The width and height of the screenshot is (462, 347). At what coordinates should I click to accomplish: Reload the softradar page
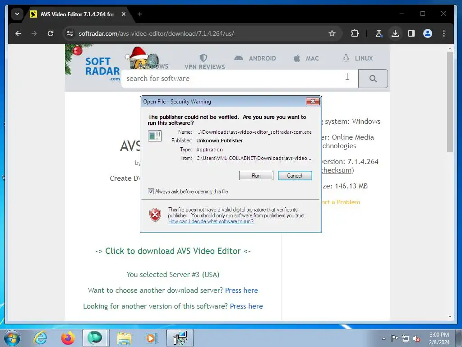51,33
